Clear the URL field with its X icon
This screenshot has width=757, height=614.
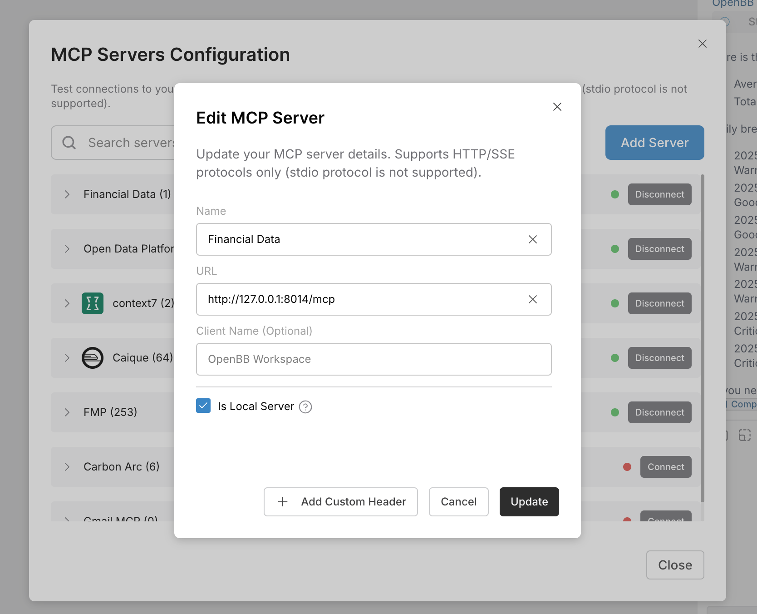pos(533,299)
